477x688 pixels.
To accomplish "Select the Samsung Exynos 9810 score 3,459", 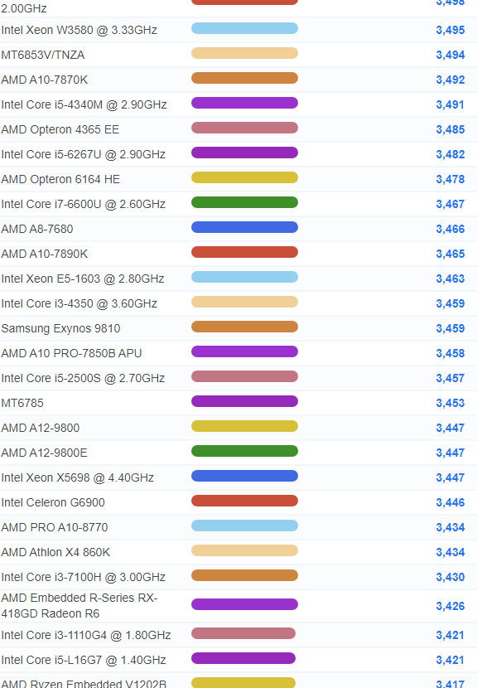I will click(x=450, y=328).
